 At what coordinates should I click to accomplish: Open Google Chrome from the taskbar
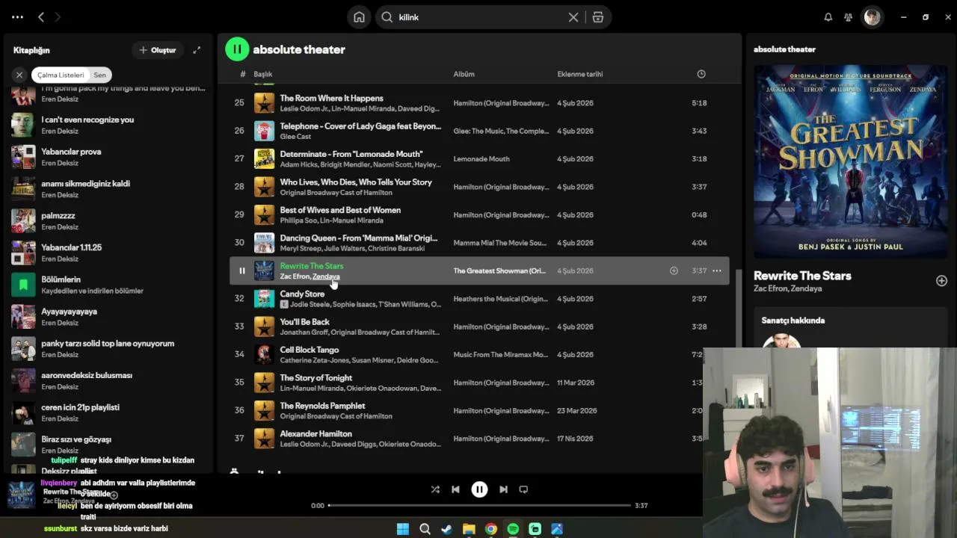tap(490, 529)
